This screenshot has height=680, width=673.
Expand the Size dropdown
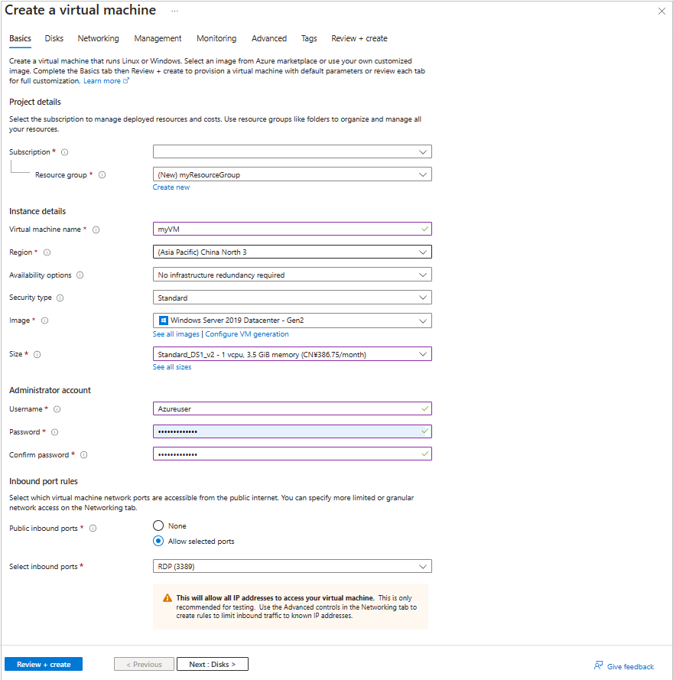292,354
